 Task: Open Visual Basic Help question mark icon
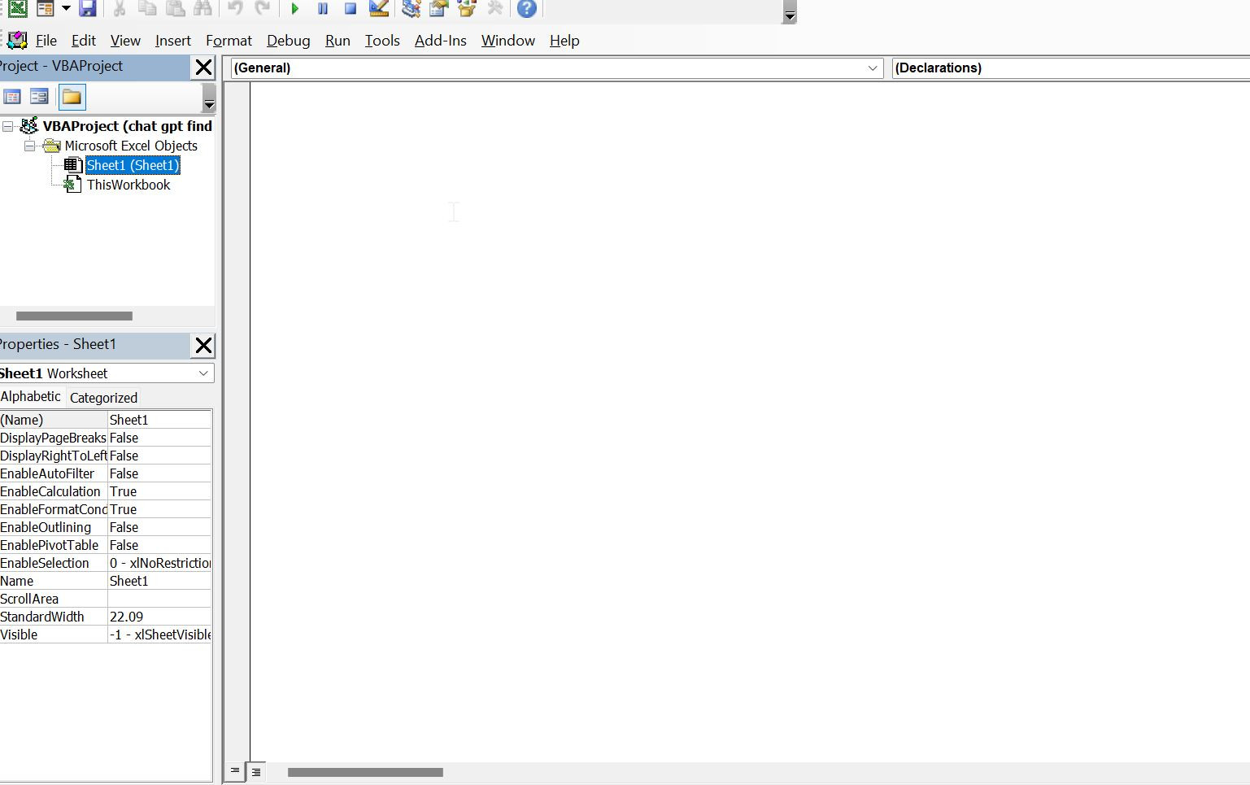coord(527,9)
